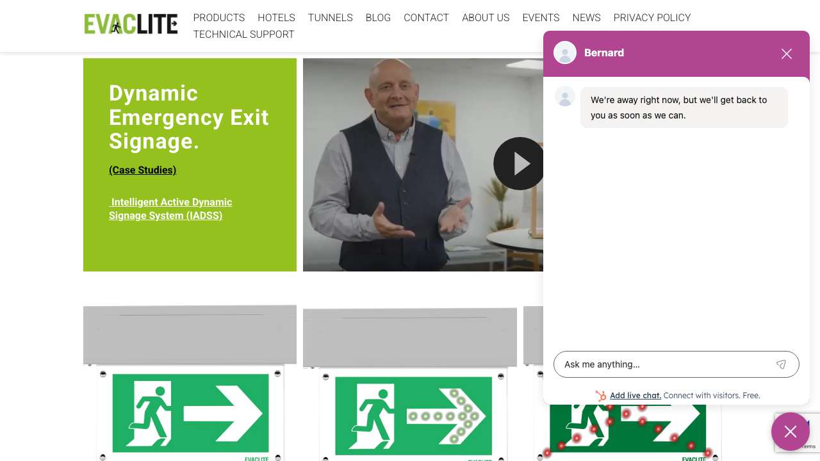Click the Add live chat link
820x461 pixels.
click(x=635, y=396)
